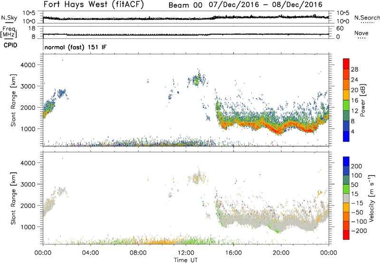
Task: Click the '08:00' time axis tick label
Action: click(x=138, y=253)
